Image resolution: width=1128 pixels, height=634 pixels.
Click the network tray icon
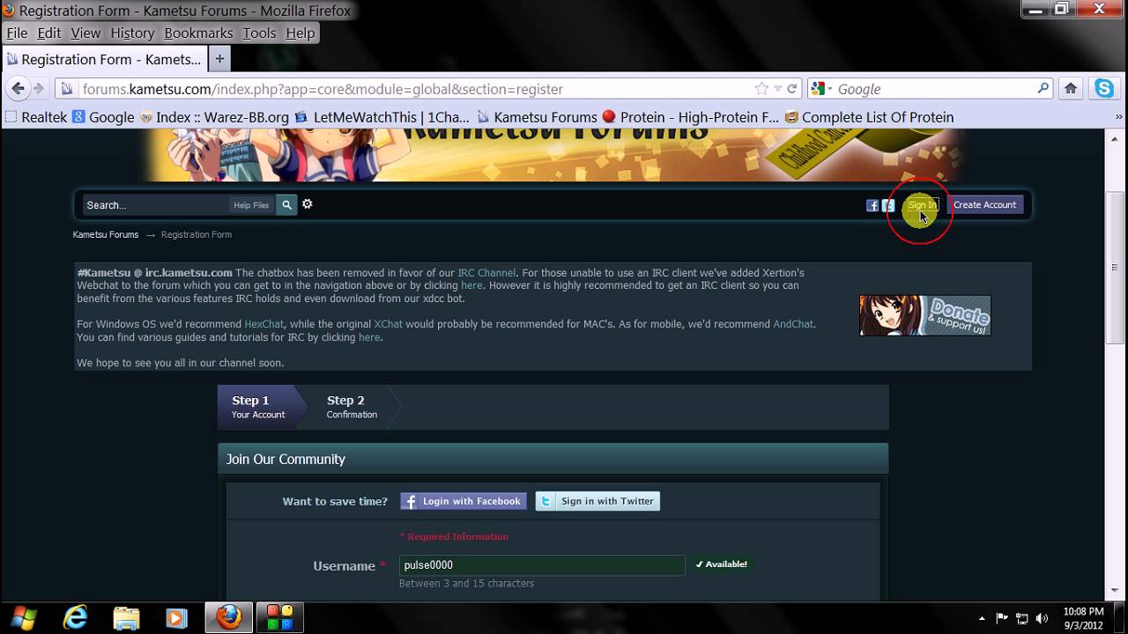pos(1022,618)
